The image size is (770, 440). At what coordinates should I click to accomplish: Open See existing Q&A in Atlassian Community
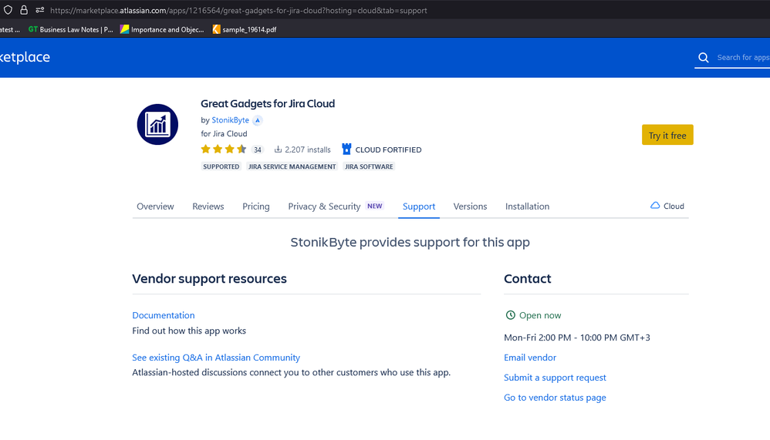pos(216,358)
